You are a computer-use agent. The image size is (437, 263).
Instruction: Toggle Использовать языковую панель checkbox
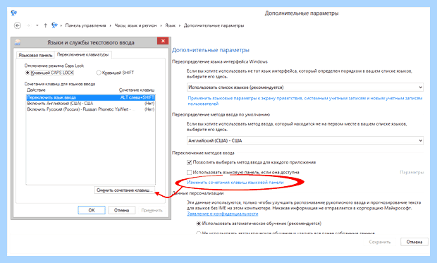[189, 172]
